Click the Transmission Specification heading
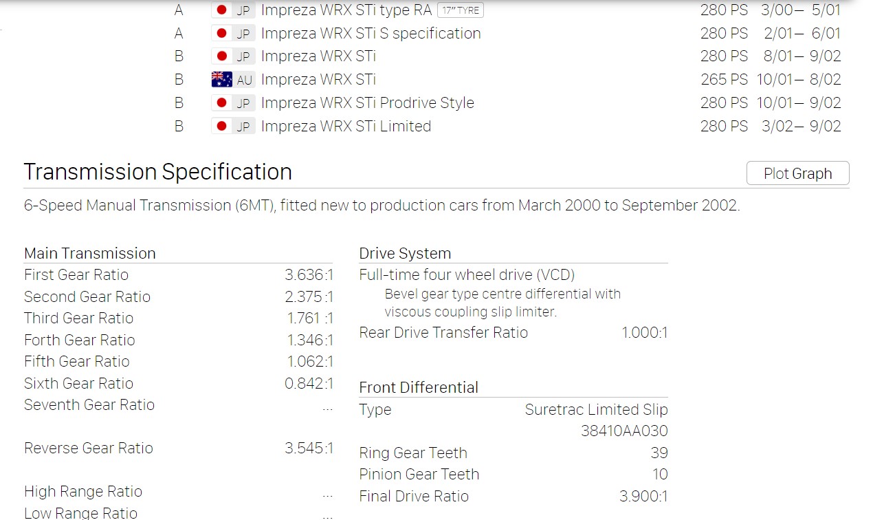The height and width of the screenshot is (520, 873). pos(158,172)
